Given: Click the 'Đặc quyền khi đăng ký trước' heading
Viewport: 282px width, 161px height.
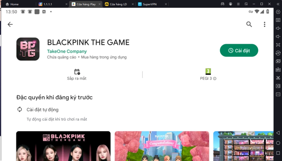Looking at the screenshot, I should 55,97.
